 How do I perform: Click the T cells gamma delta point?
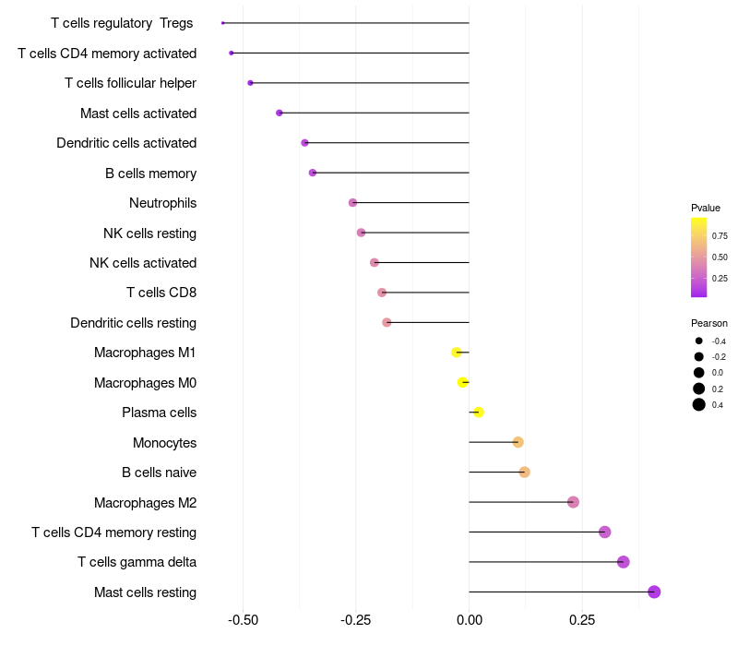[624, 562]
